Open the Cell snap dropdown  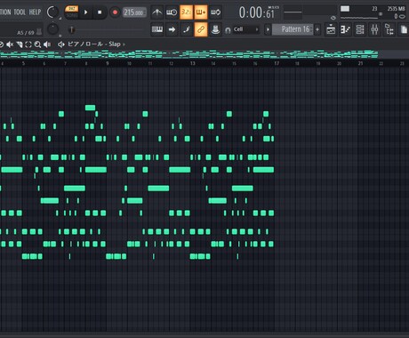click(x=246, y=29)
